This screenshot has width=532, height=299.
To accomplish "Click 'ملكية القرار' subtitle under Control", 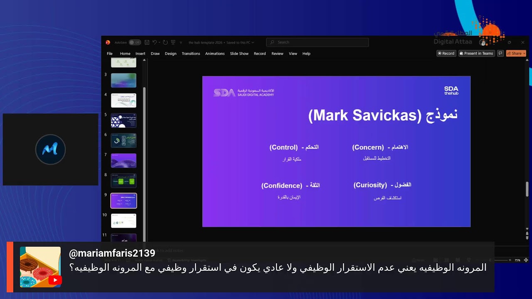I will 291,159.
